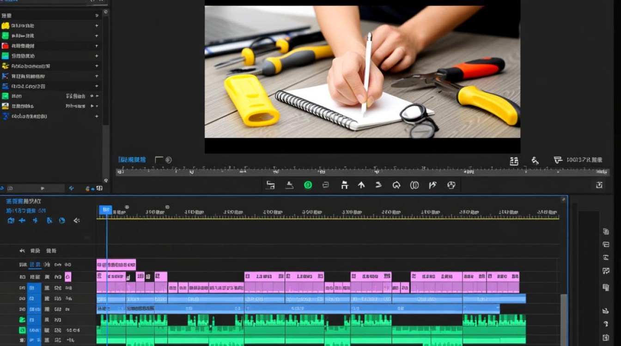Select the yellow folder icon heading the project list
Image resolution: width=621 pixels, height=346 pixels.
point(5,26)
